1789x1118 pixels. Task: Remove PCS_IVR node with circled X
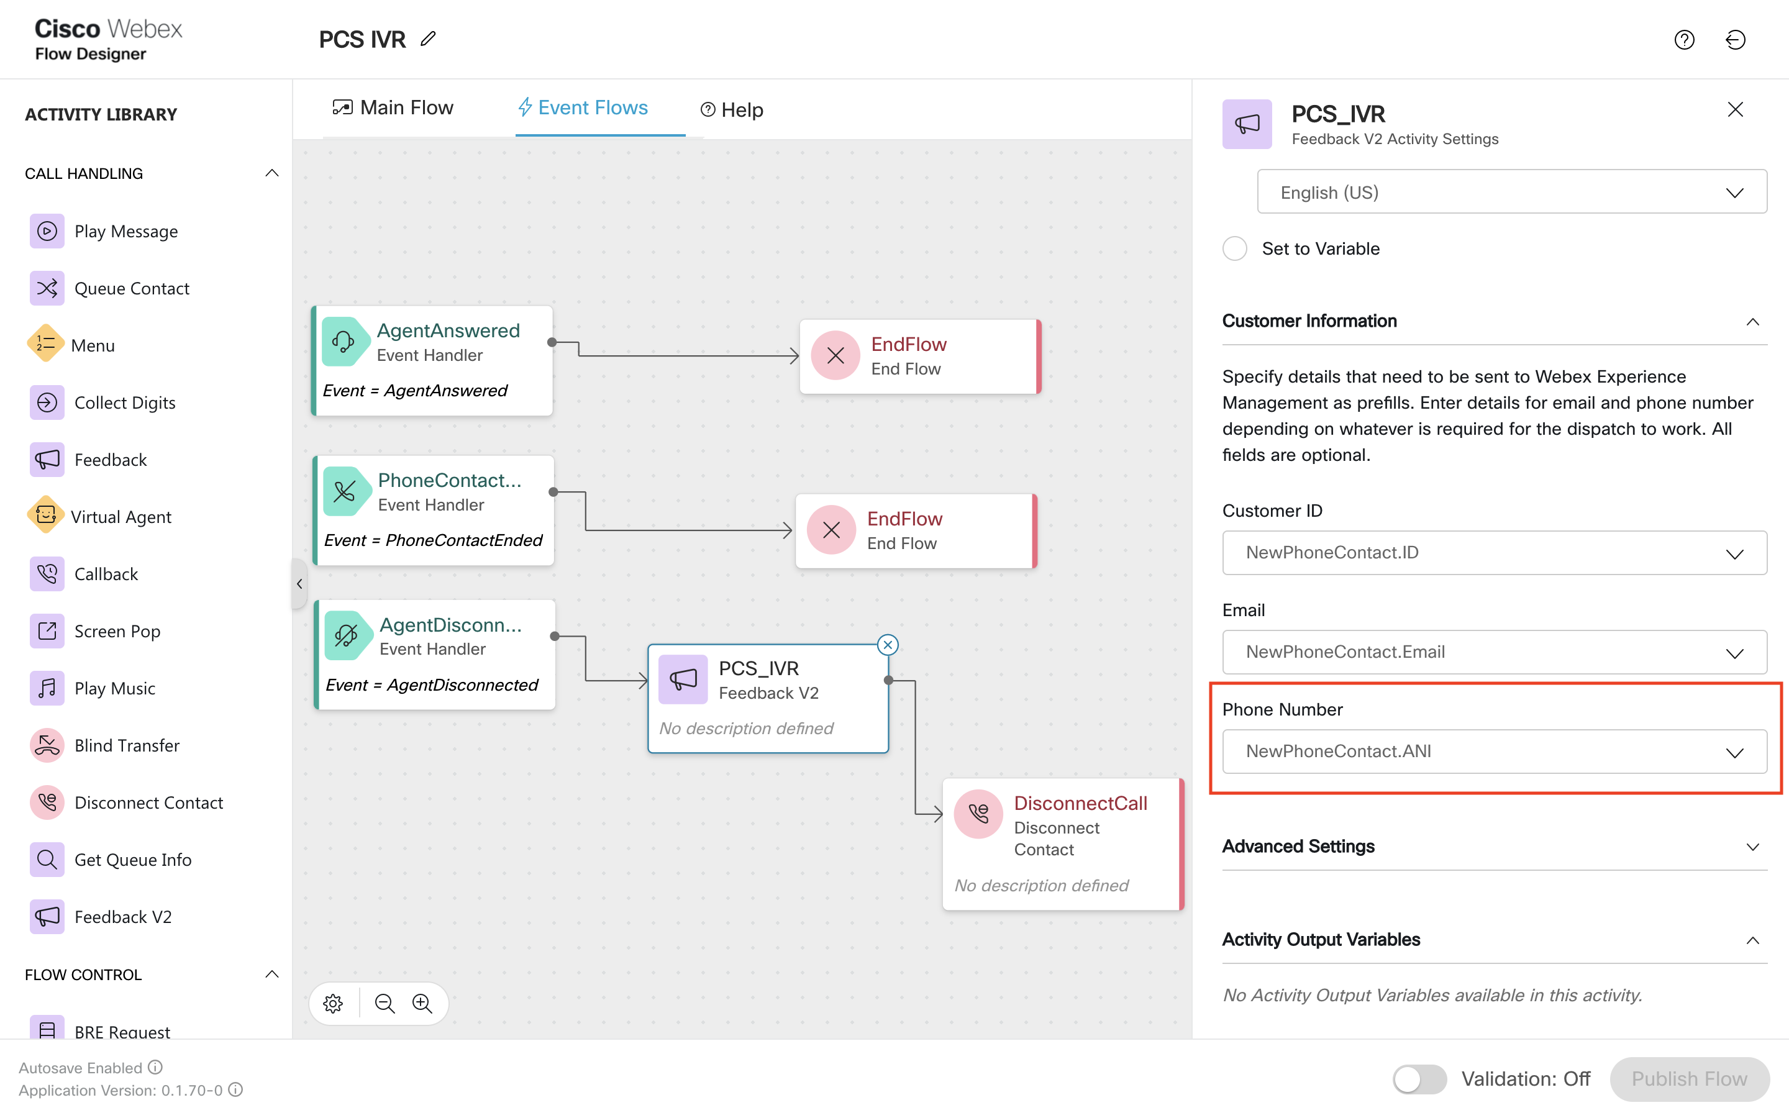(x=888, y=645)
